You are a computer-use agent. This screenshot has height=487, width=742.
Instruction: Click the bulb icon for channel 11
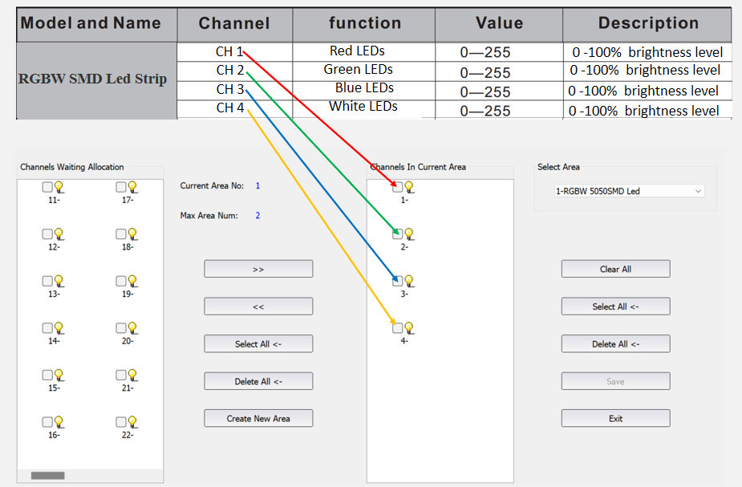tap(59, 188)
